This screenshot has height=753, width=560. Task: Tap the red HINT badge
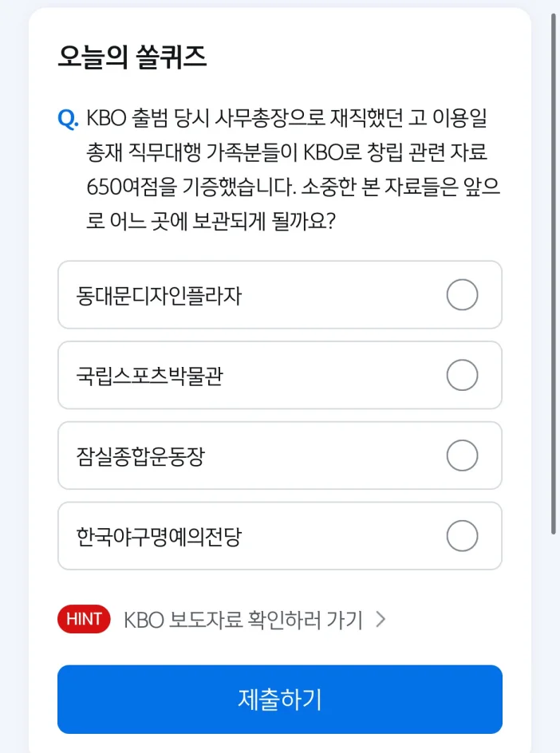pos(83,619)
